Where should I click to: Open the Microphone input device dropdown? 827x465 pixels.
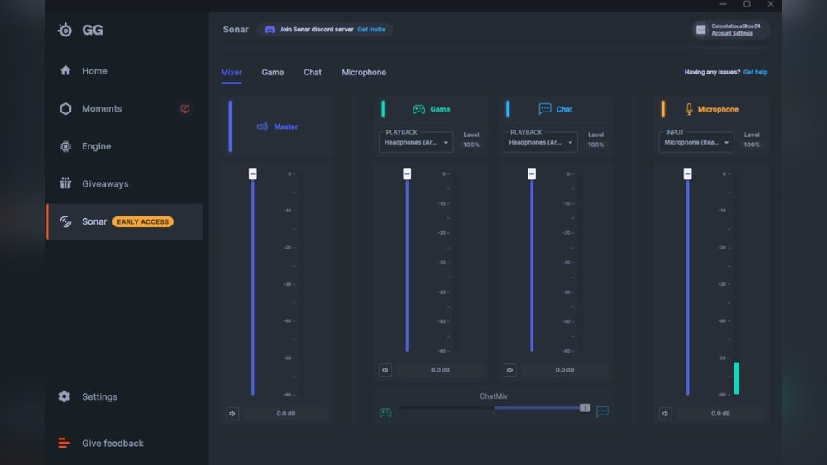[x=696, y=142]
